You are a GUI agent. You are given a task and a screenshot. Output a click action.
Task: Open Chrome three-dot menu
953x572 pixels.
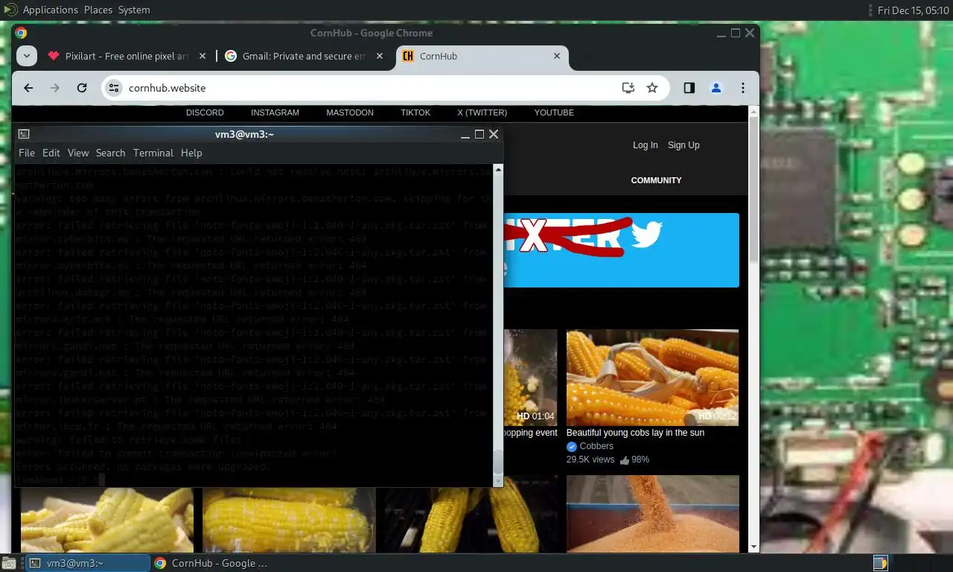742,88
